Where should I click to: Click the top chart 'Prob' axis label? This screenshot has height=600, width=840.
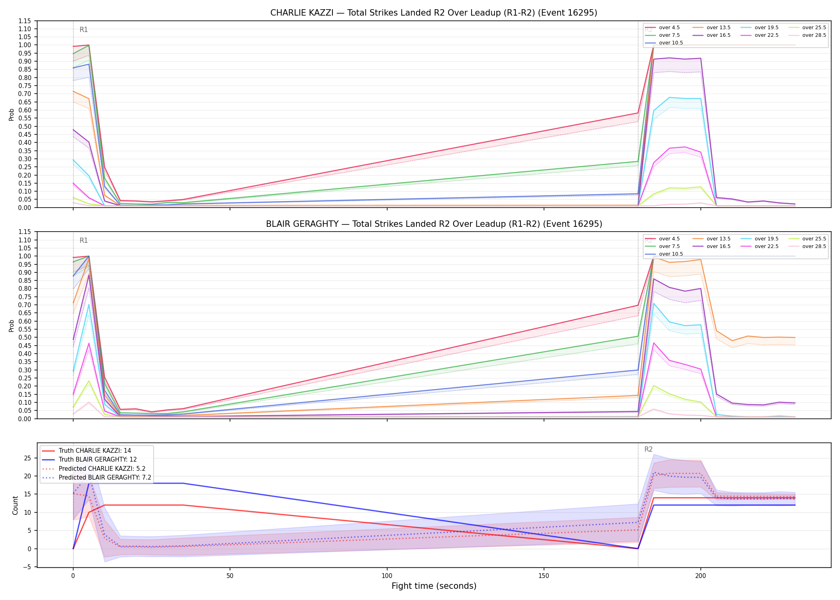pyautogui.click(x=12, y=114)
